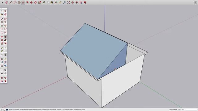Choose the Move tool in top toolbar
The image size is (198, 111).
pyautogui.click(x=31, y=2)
